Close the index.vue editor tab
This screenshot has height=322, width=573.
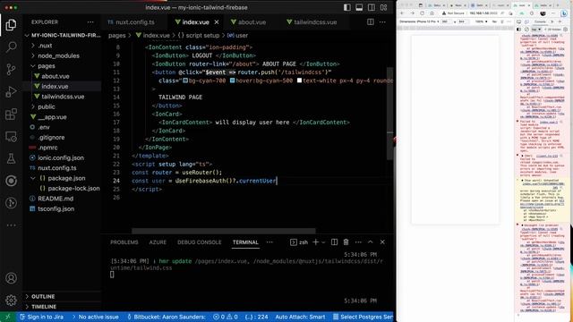(217, 22)
